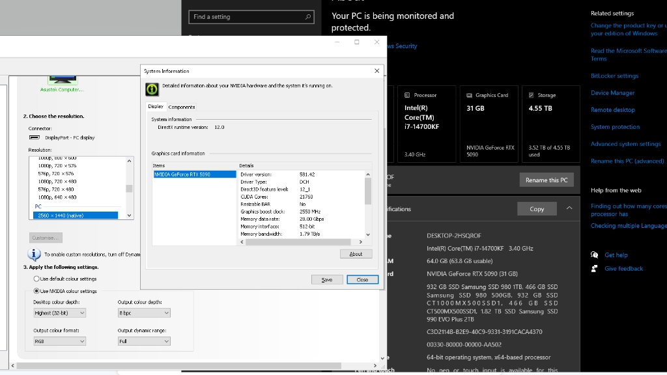Viewport: 667px width, 375px height.
Task: Click the Give feedback person icon
Action: tap(594, 268)
